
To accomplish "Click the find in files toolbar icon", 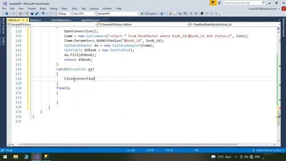I will point(171,14).
